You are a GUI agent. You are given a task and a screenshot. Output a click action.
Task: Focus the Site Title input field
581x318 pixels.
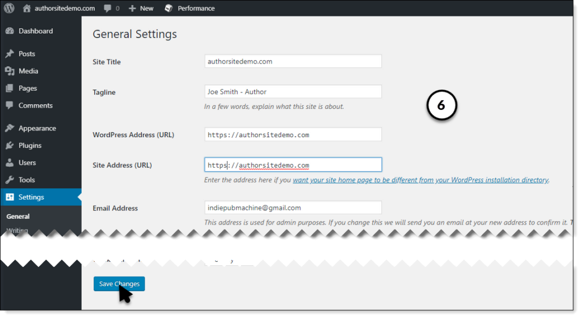click(293, 61)
